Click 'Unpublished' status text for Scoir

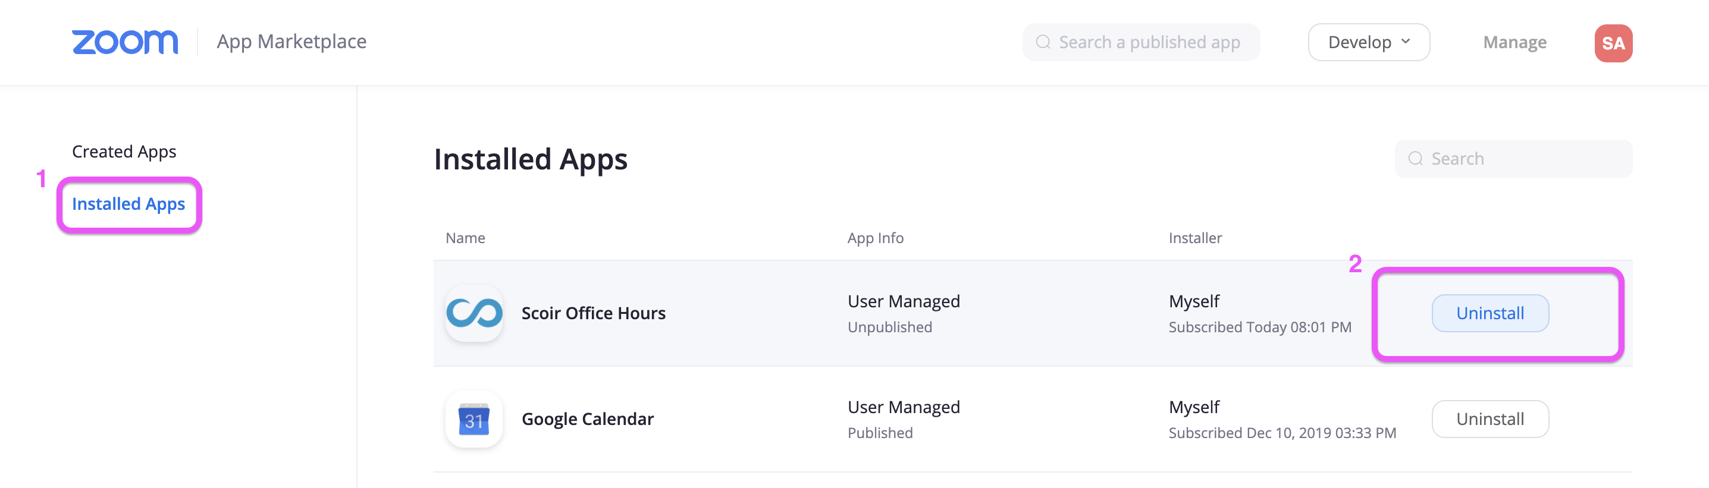pyautogui.click(x=890, y=327)
